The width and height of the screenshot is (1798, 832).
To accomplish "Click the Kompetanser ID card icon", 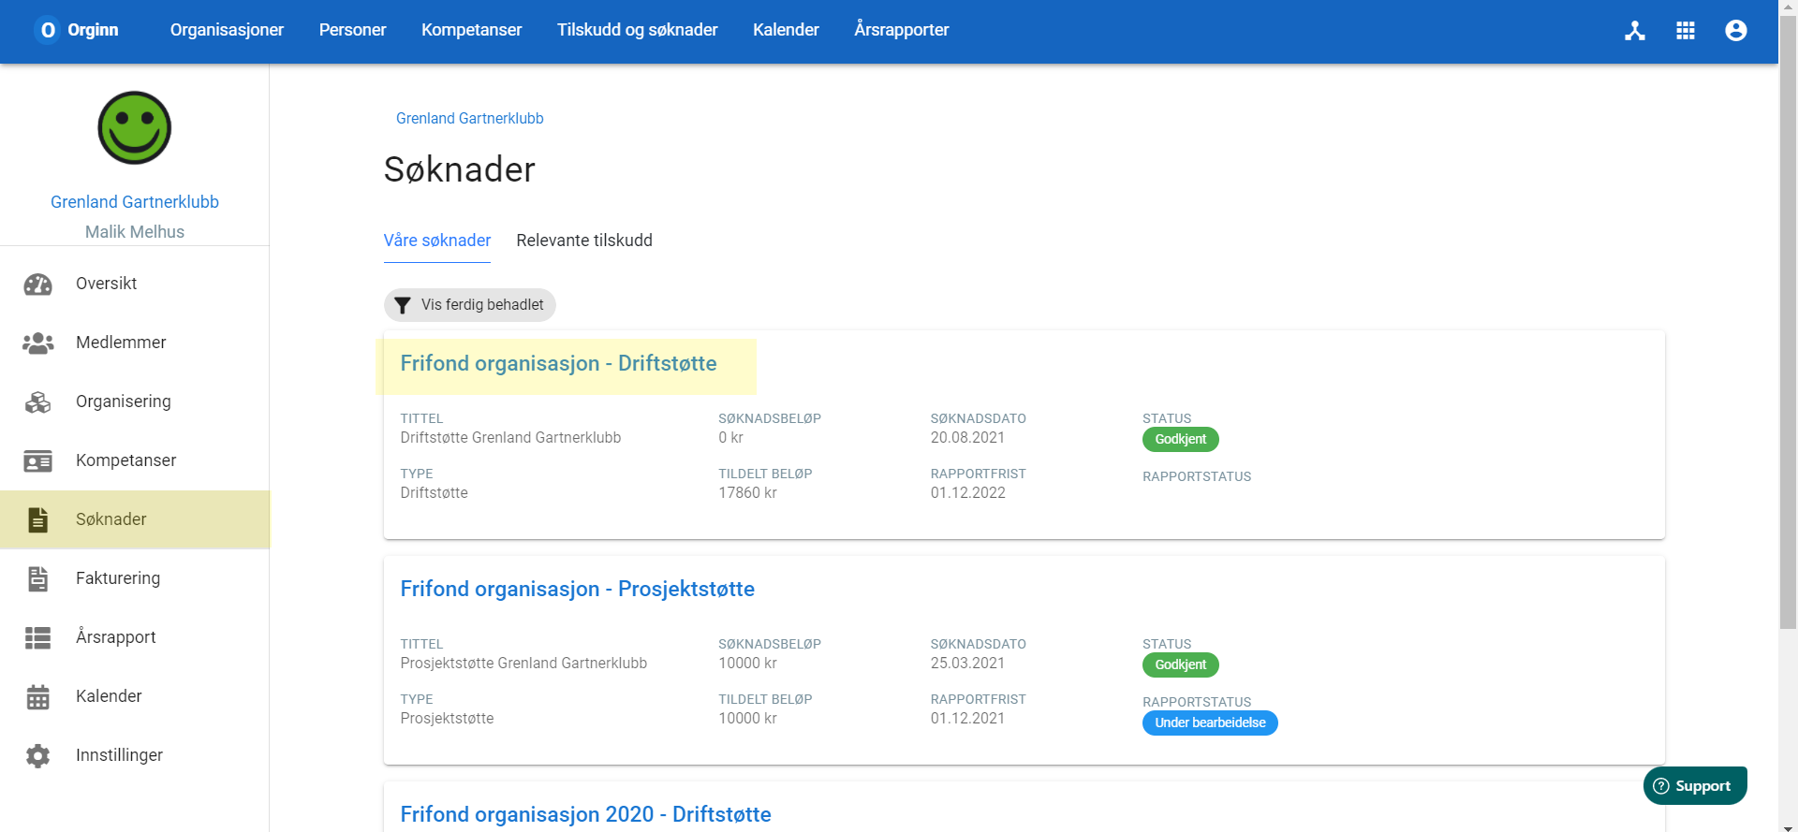I will pyautogui.click(x=38, y=460).
